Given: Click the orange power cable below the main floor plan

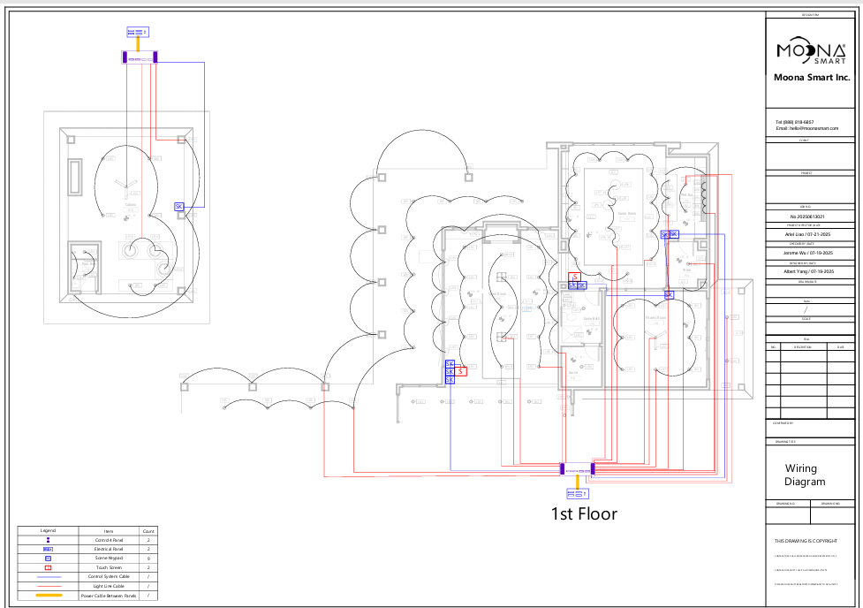Looking at the screenshot, I should (578, 482).
